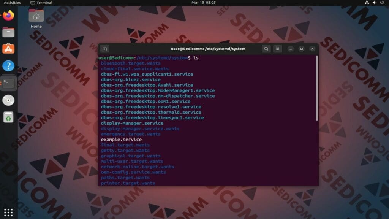The width and height of the screenshot is (389, 219).
Task: Click getty.target.wants entry
Action: pyautogui.click(x=125, y=151)
